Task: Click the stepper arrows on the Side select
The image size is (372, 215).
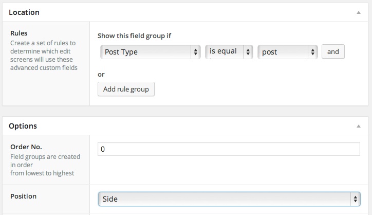Action: click(x=355, y=199)
